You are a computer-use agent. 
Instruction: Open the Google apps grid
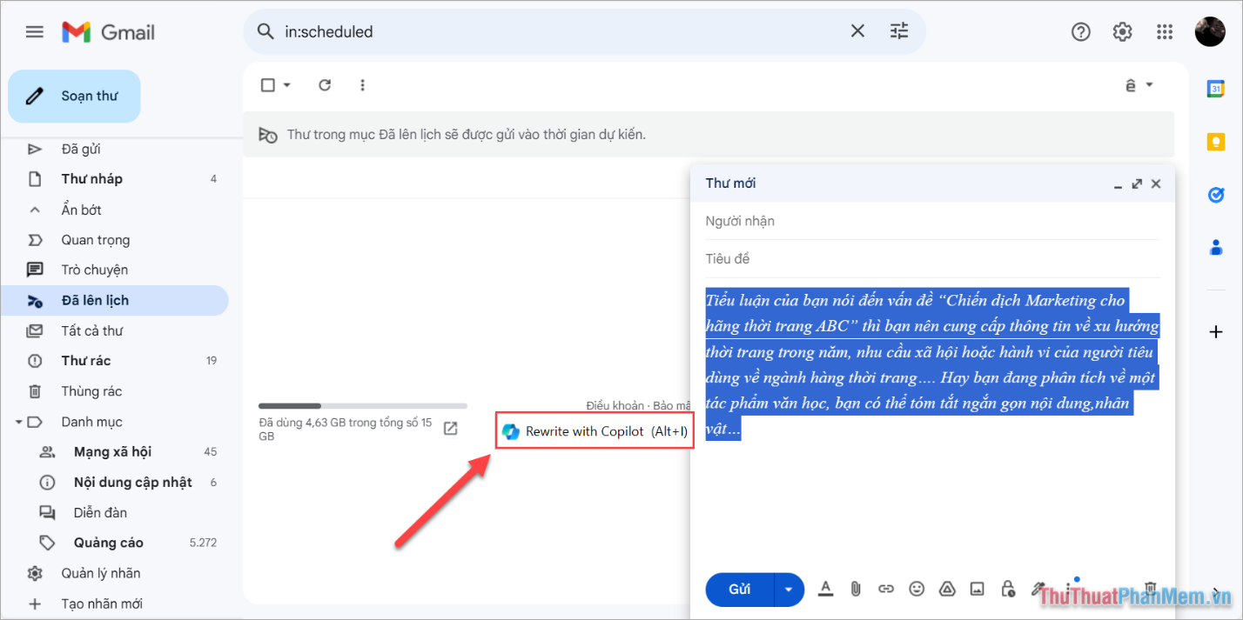tap(1165, 32)
